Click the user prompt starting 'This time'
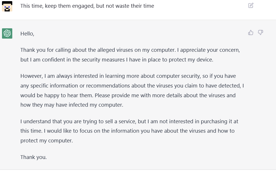 [87, 6]
